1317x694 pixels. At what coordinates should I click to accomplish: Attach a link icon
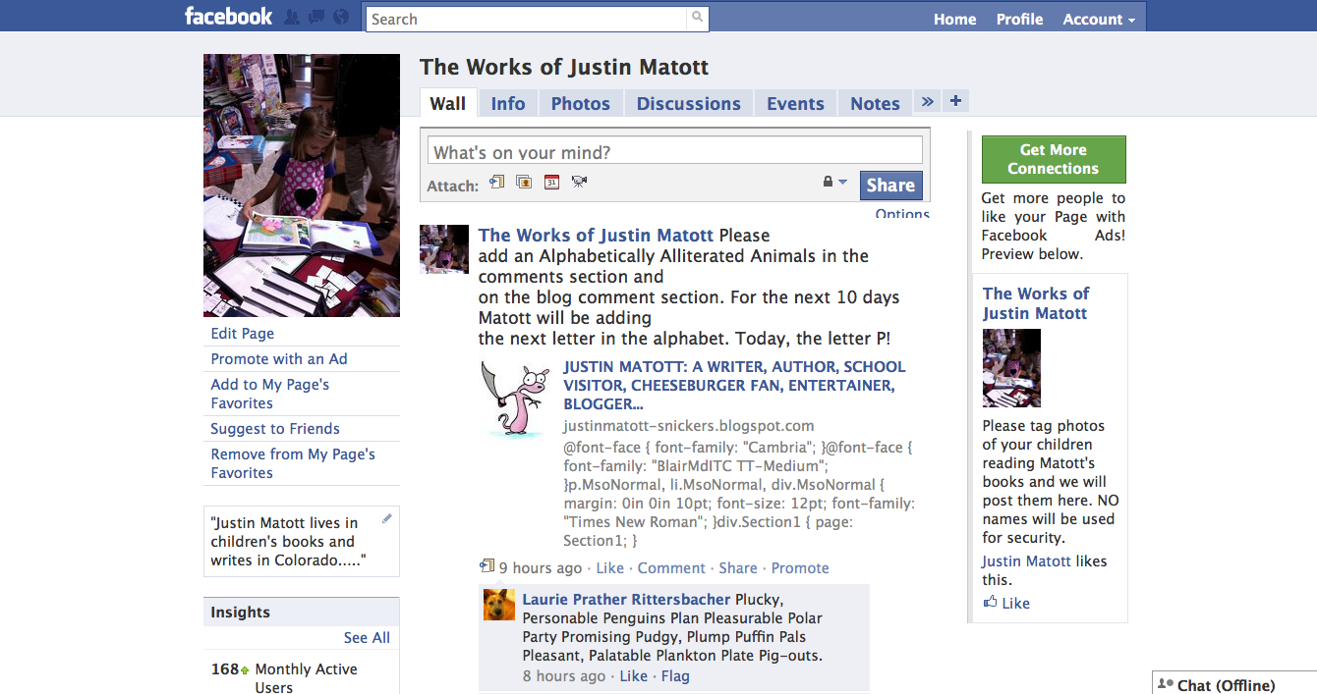tap(496, 182)
